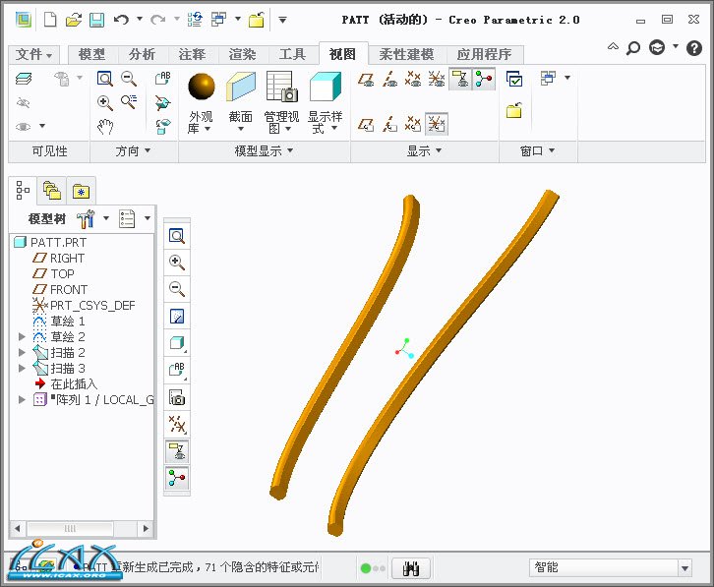The width and height of the screenshot is (714, 587).
Task: Open model tree settings hammer icon
Action: pos(86,218)
